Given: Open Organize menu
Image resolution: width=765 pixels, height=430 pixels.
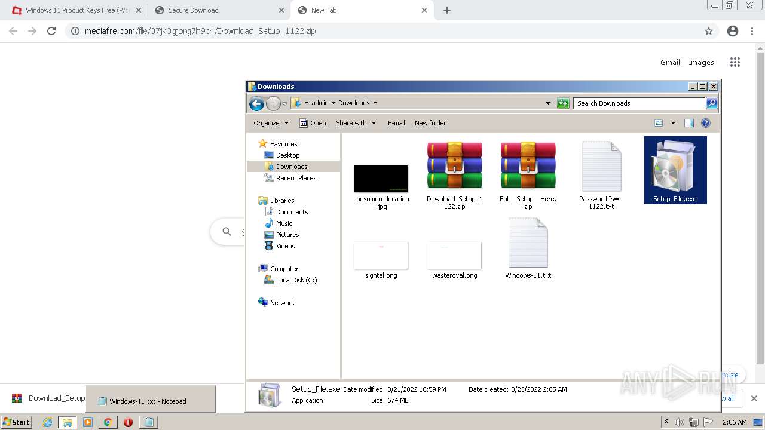Looking at the screenshot, I should [x=271, y=123].
